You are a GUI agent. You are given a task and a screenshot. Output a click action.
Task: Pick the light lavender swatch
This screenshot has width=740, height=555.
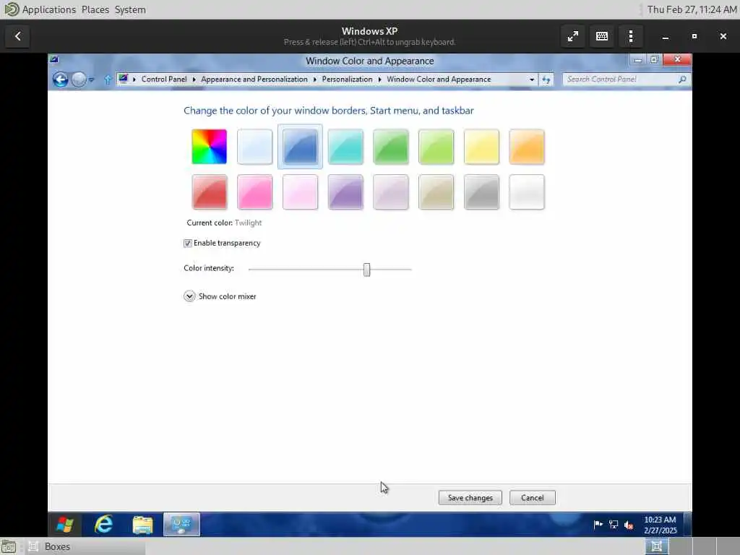[x=391, y=192]
